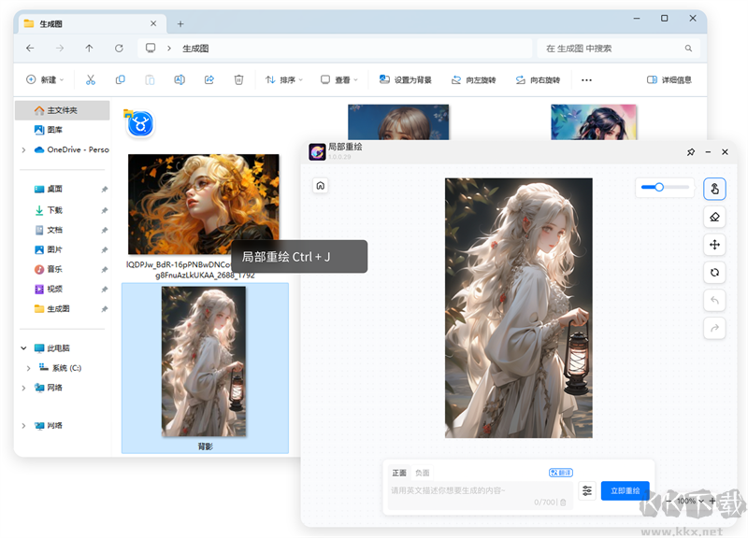Toggle the 翻译 translate option
Screen dimensions: 748x538
point(560,473)
